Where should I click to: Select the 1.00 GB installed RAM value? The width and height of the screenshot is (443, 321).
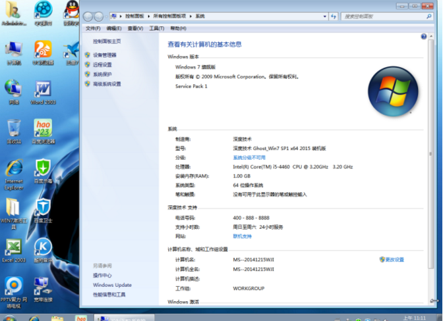click(x=241, y=176)
